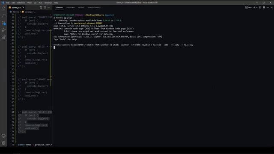Click the 'heroku pg:psql' command line
This screenshot has height=154, width=274.
click(x=64, y=18)
